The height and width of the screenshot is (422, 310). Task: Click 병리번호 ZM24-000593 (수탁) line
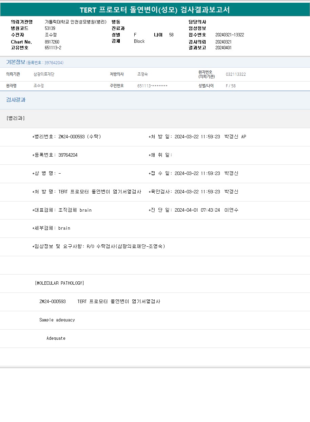pos(66,137)
